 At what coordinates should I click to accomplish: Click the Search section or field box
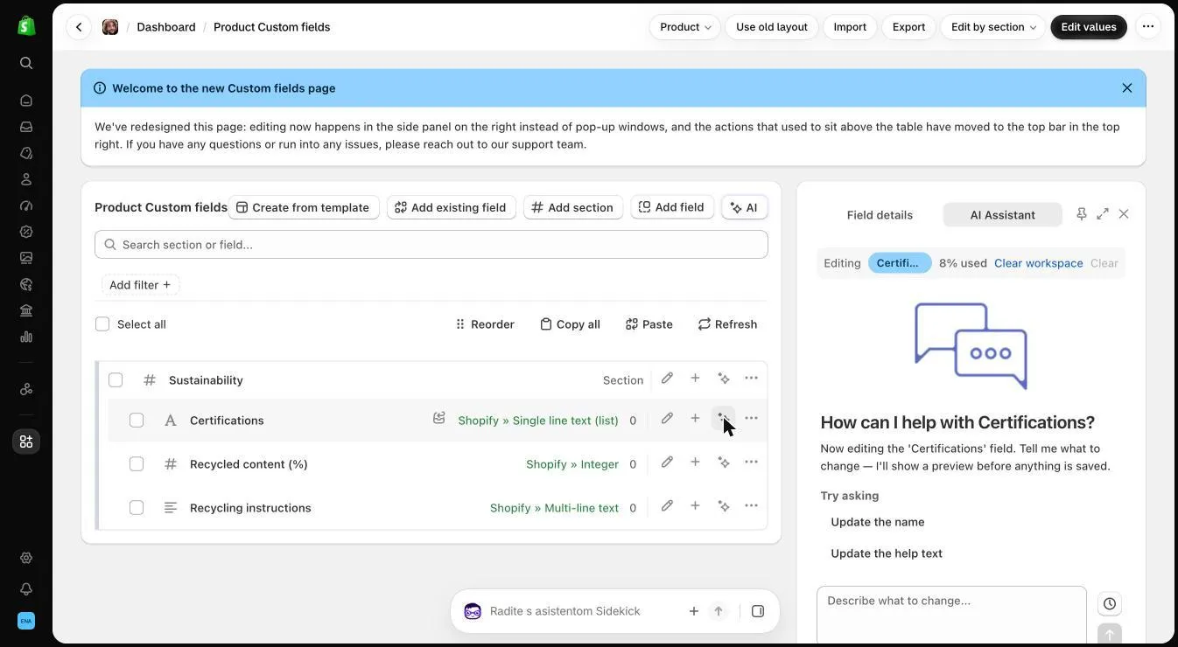pos(431,245)
